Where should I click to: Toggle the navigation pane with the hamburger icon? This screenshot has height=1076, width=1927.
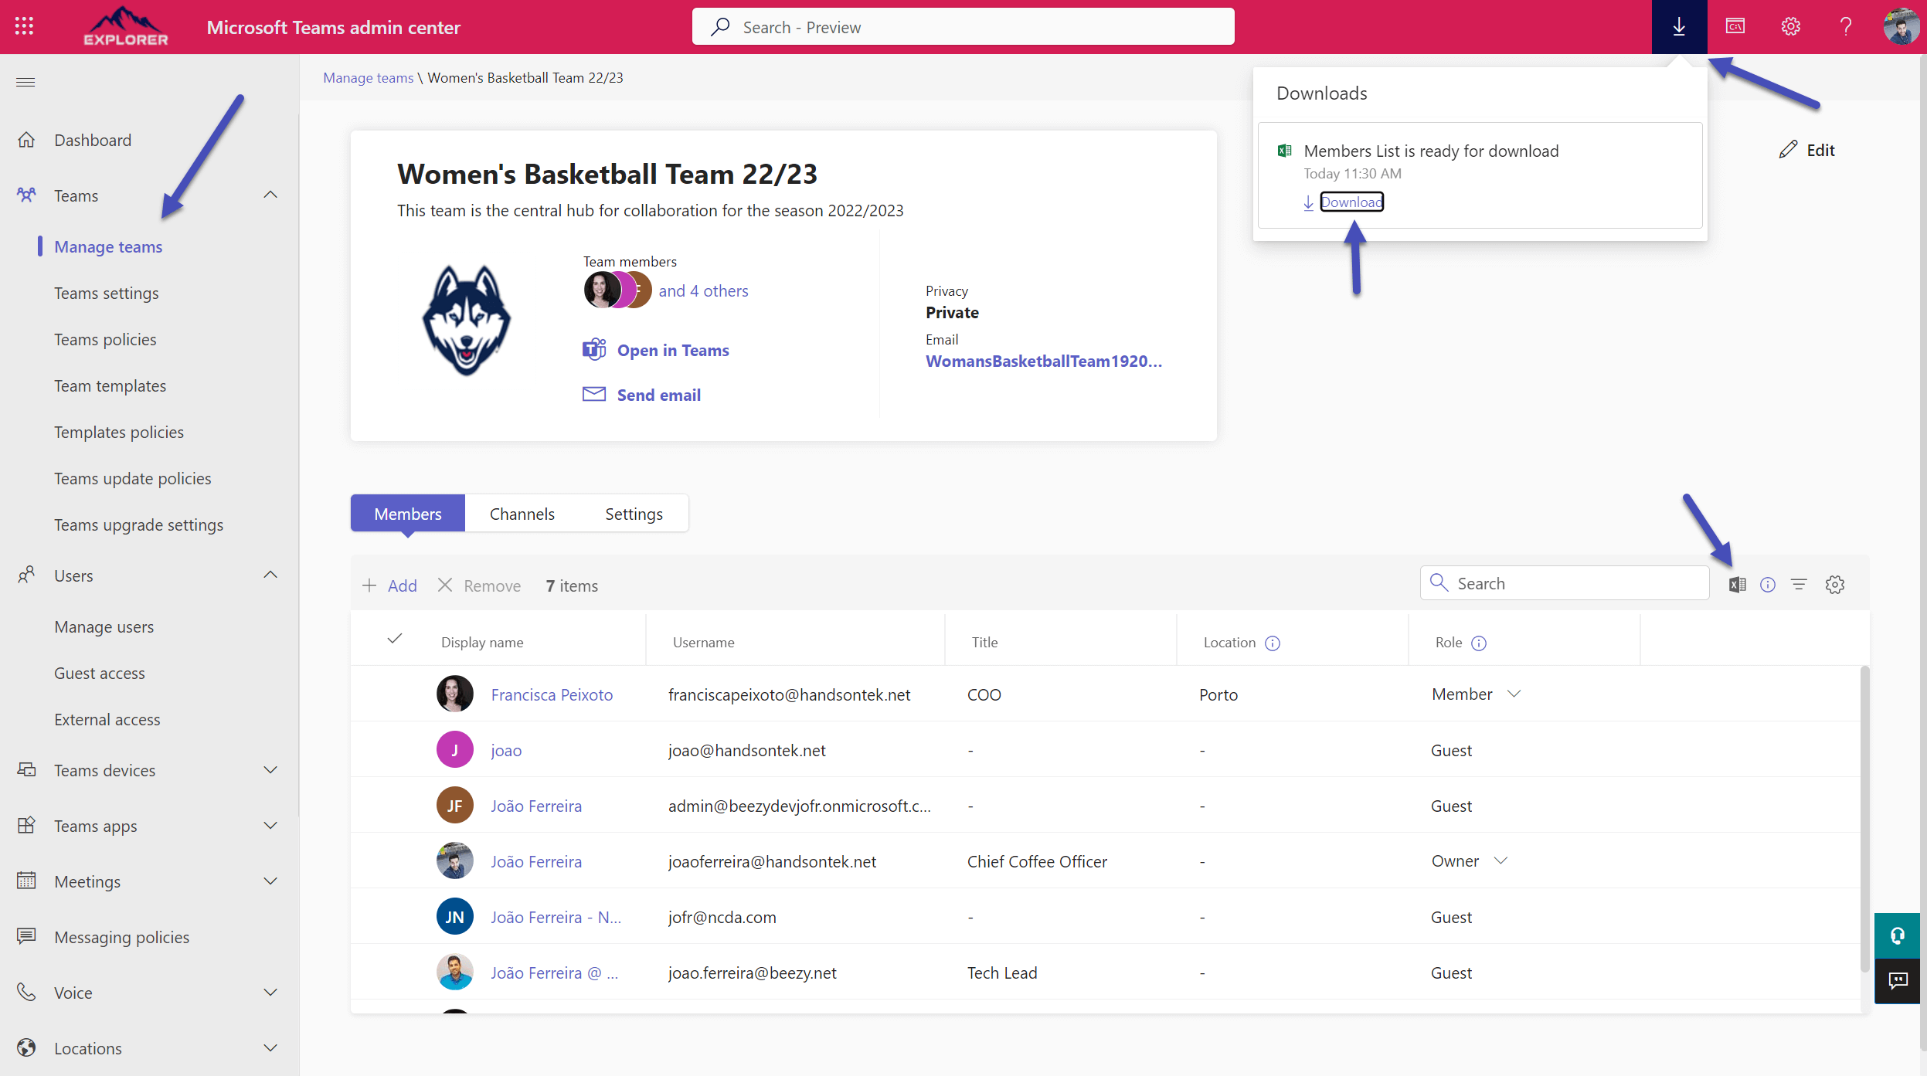pyautogui.click(x=25, y=82)
